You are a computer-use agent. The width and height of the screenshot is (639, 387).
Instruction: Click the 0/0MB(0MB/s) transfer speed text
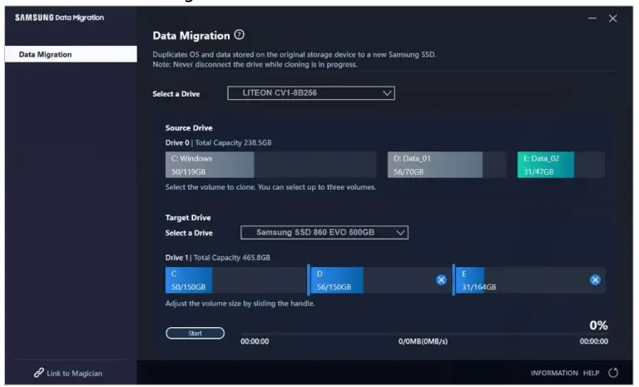click(x=423, y=341)
